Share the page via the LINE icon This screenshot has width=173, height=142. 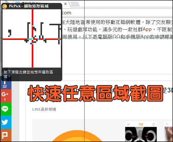6,109
